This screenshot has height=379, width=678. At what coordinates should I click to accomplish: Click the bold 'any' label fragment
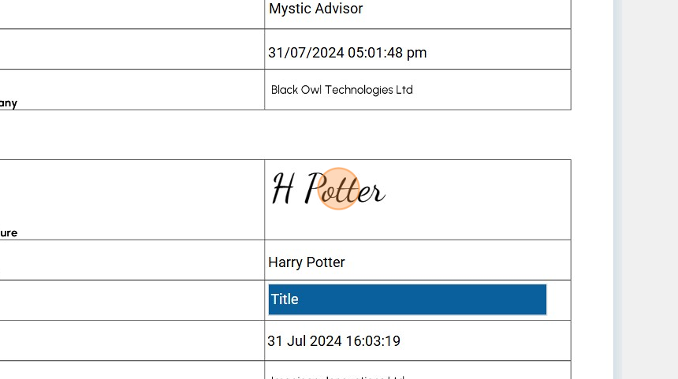click(x=9, y=103)
